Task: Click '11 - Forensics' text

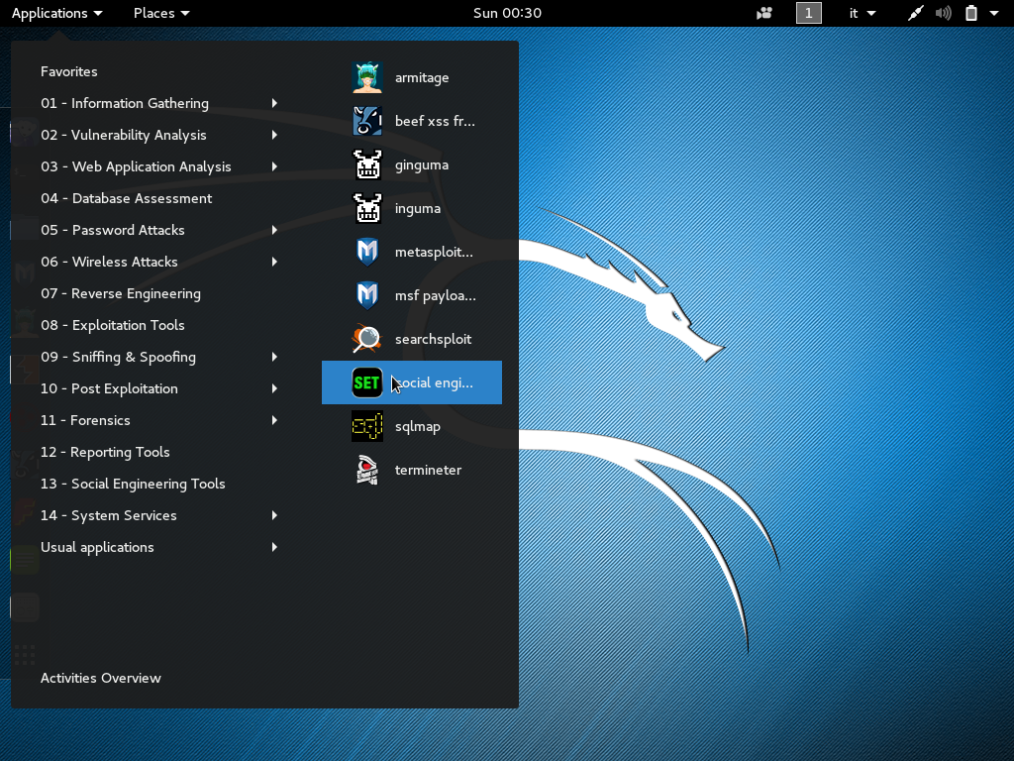Action: [85, 420]
